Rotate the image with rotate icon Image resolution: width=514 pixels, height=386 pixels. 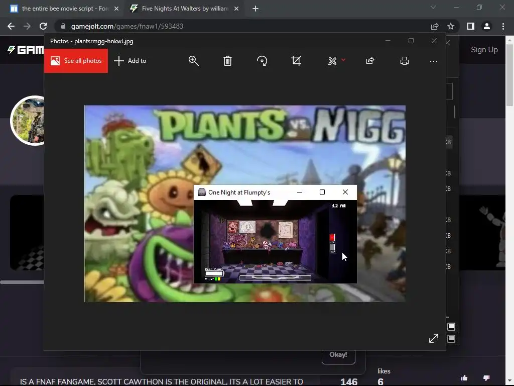pos(262,61)
